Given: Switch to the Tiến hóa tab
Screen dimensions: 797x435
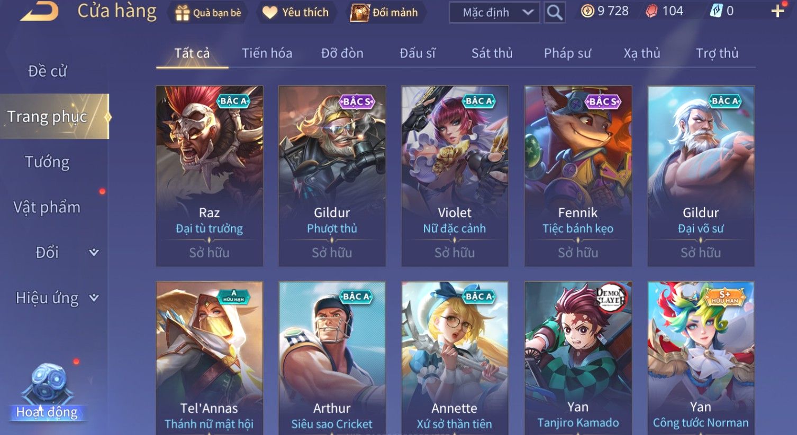Looking at the screenshot, I should (x=267, y=53).
